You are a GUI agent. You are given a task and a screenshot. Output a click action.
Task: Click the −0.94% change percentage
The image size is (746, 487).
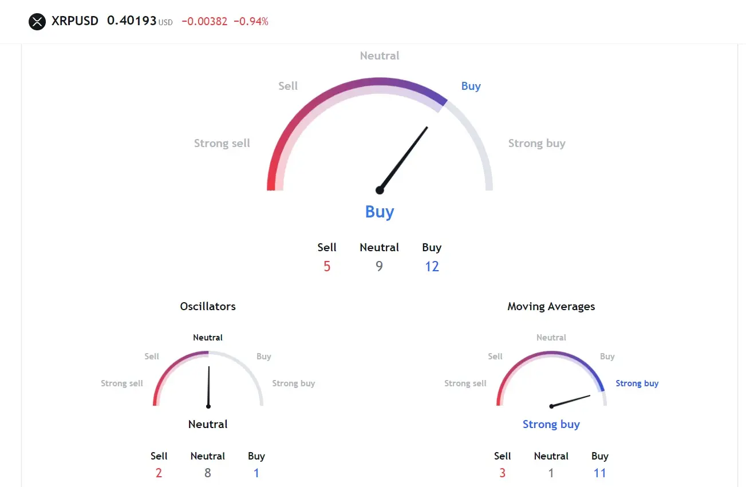[251, 22]
